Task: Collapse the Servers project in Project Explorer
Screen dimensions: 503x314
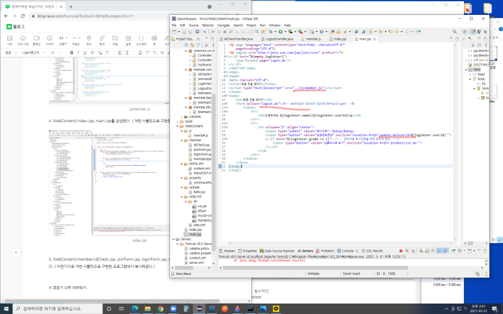Action: 174,239
